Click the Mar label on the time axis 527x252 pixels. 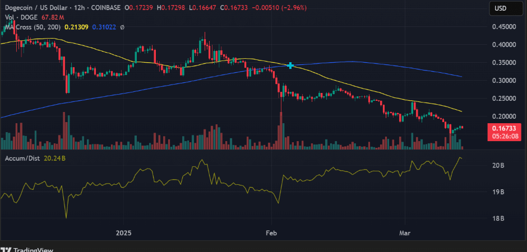coord(405,233)
